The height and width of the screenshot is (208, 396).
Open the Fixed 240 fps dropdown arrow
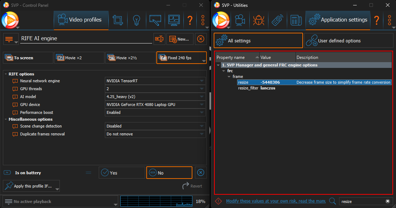[x=204, y=61]
